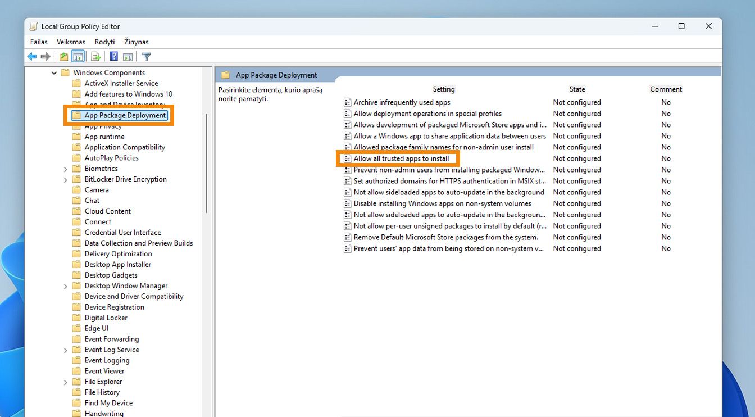Click the policy icon beside Disable installing Windows apps

point(348,203)
